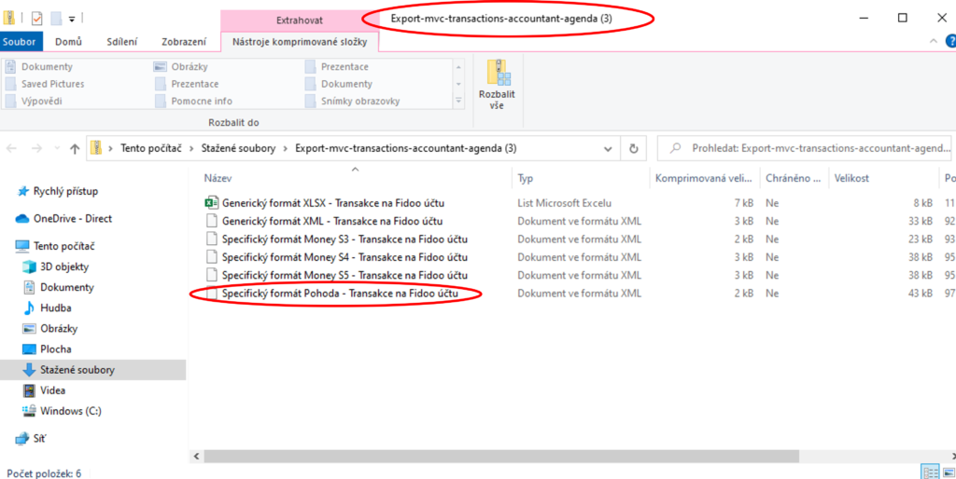This screenshot has width=956, height=479.
Task: Click the 3D objekty cube icon
Action: click(x=29, y=267)
